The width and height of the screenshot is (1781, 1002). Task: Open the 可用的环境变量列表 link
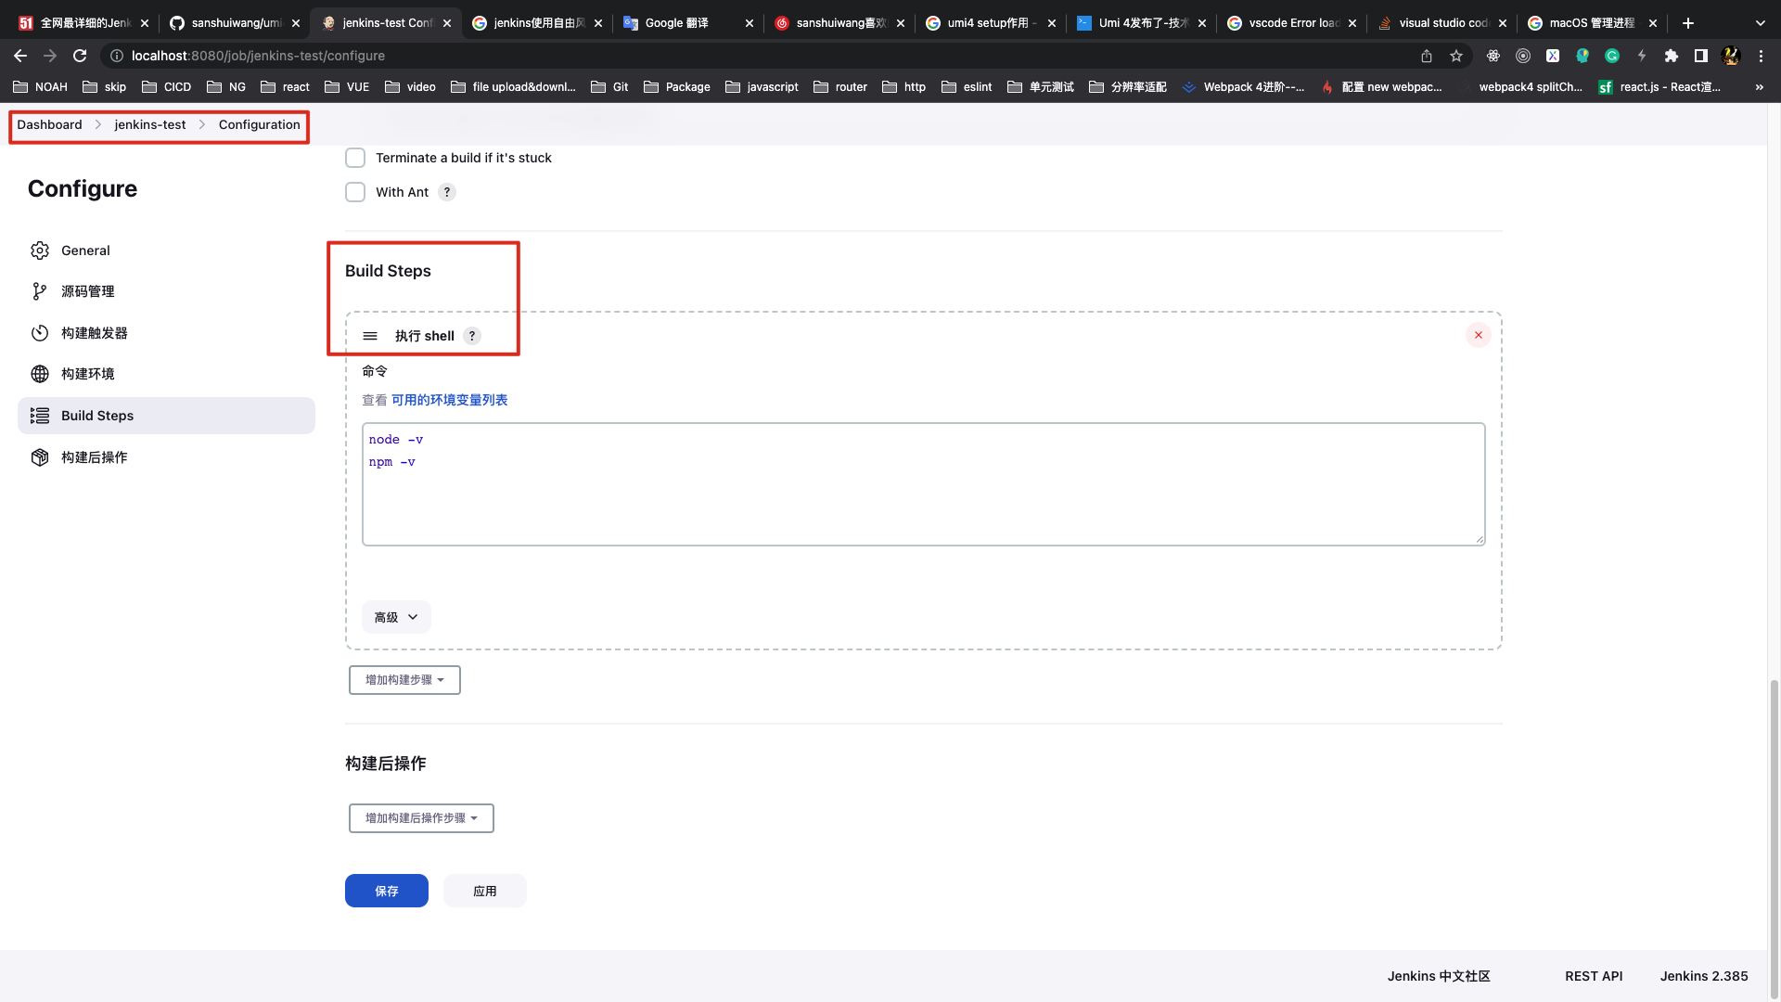pyautogui.click(x=449, y=400)
